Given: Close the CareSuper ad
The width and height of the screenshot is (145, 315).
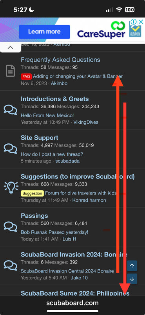Looking at the screenshot, I should click(141, 22).
